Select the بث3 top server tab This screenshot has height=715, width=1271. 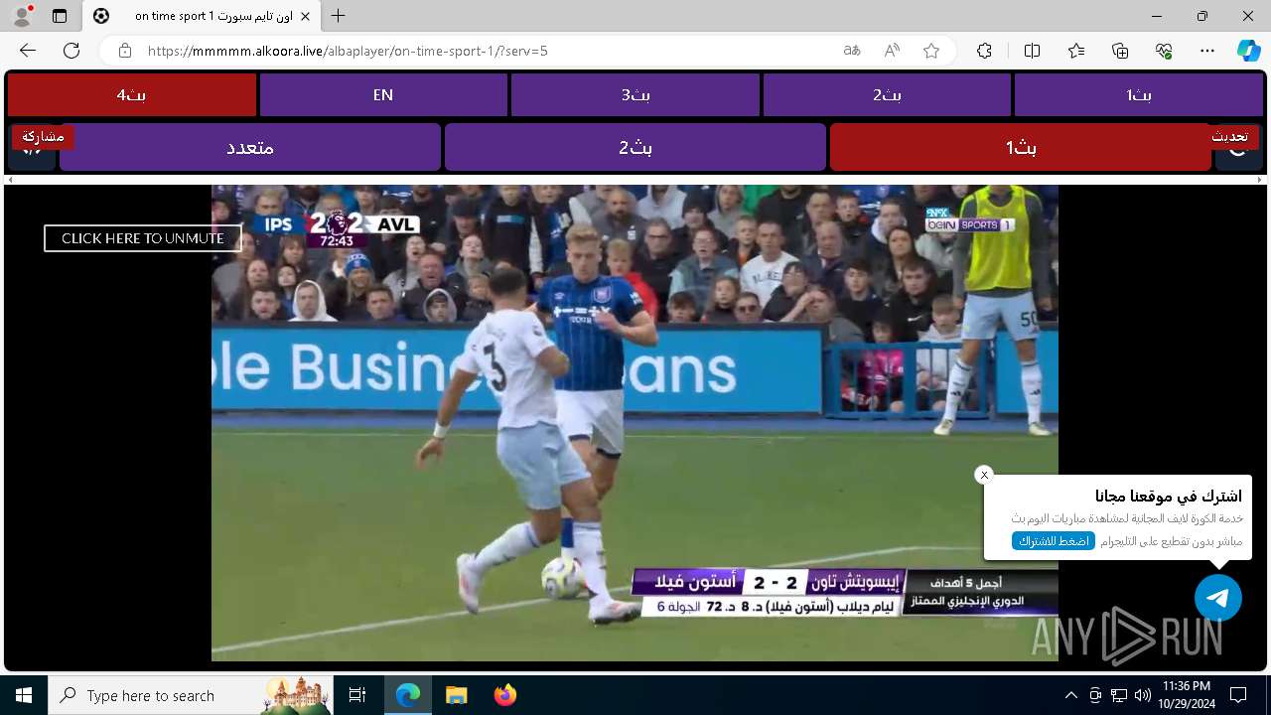coord(635,95)
